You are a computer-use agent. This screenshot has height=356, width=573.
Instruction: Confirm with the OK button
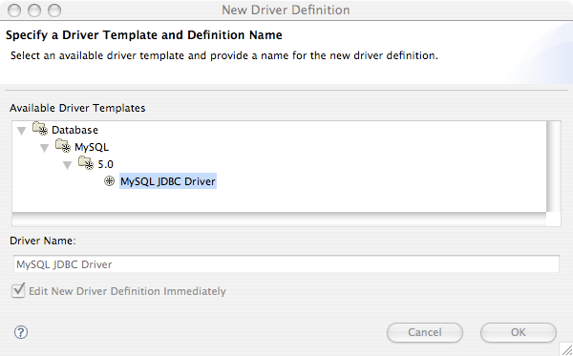pos(519,332)
